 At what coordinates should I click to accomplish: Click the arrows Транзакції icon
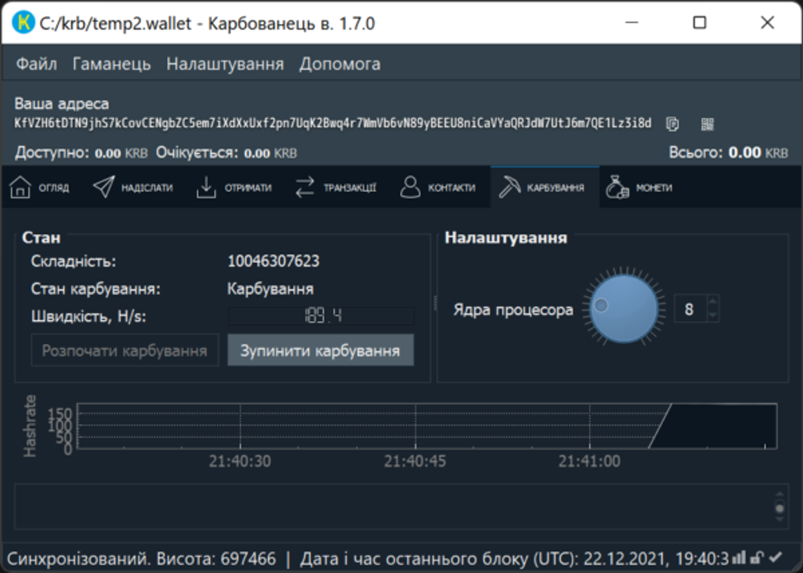point(304,187)
